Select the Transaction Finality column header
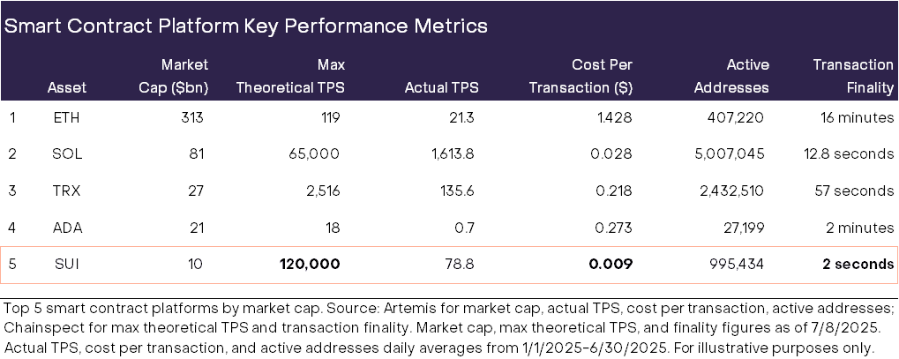899x359 pixels. [852, 76]
